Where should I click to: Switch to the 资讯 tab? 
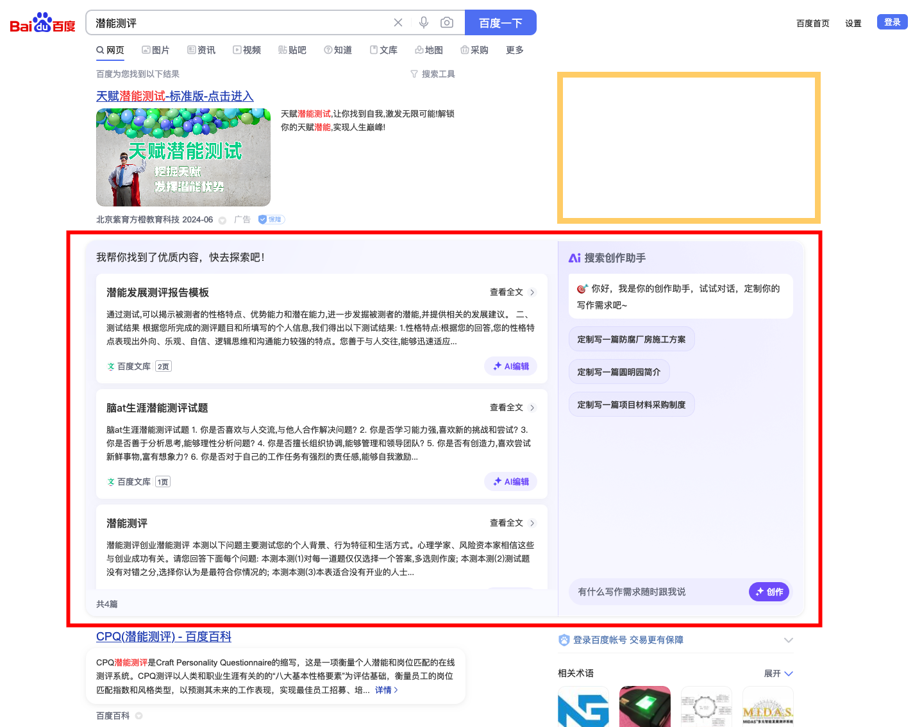[201, 50]
